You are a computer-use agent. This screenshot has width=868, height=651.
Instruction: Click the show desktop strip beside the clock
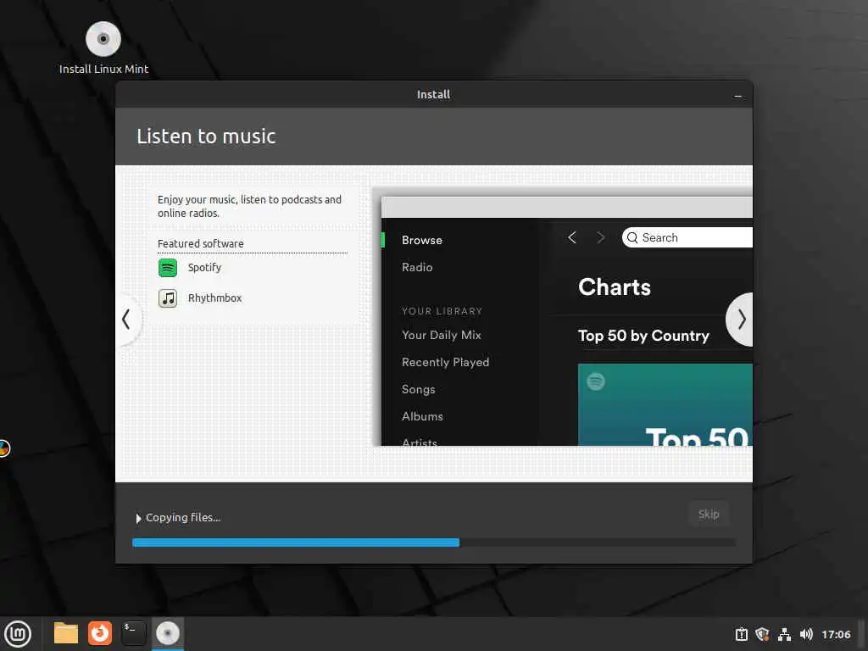click(x=862, y=634)
